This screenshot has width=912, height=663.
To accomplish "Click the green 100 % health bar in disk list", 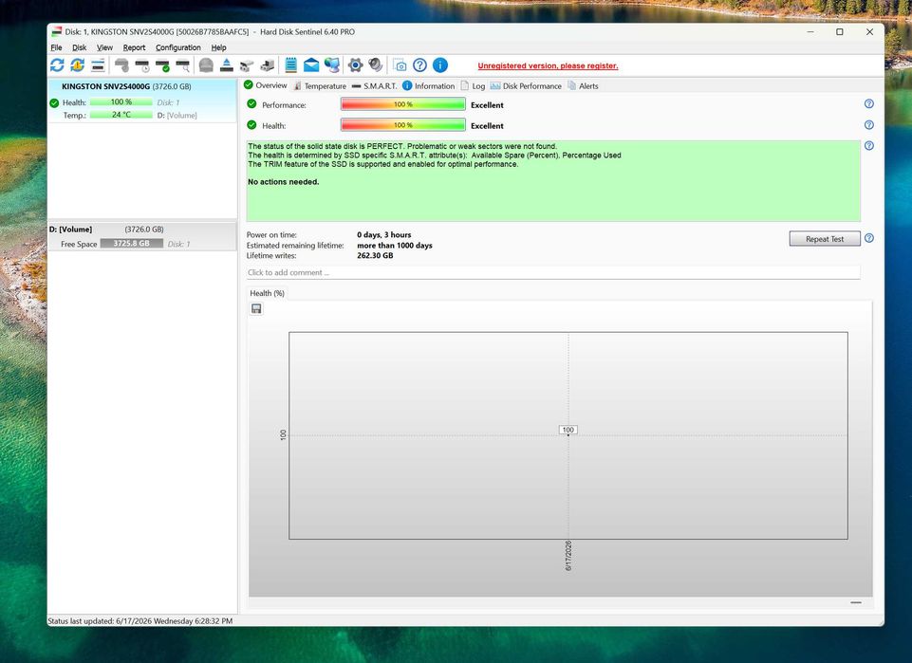I will pos(121,102).
